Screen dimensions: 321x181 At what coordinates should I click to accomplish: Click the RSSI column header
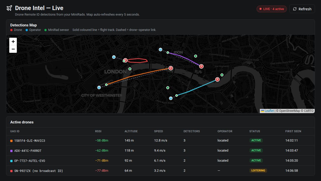(x=98, y=131)
